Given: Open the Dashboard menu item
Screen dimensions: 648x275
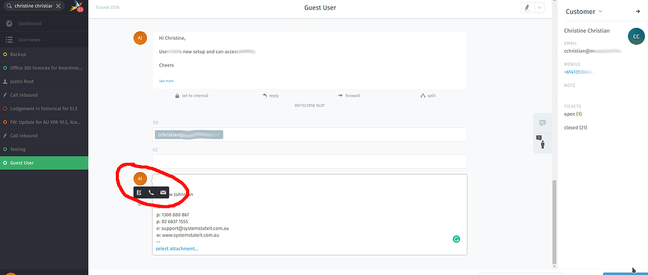Looking at the screenshot, I should (x=44, y=23).
